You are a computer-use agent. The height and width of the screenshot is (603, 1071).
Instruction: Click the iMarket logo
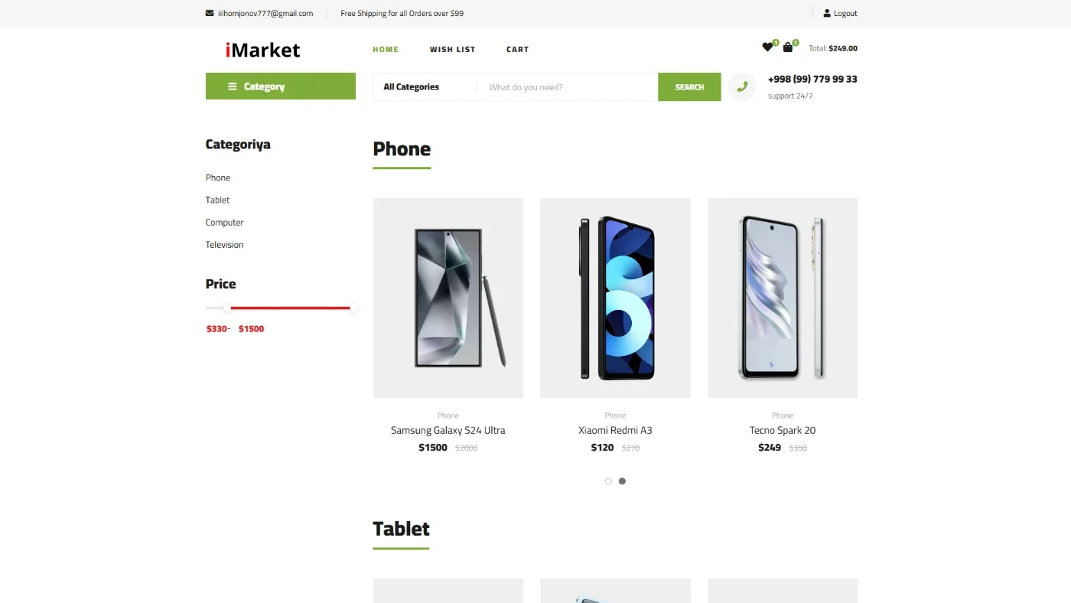point(262,50)
